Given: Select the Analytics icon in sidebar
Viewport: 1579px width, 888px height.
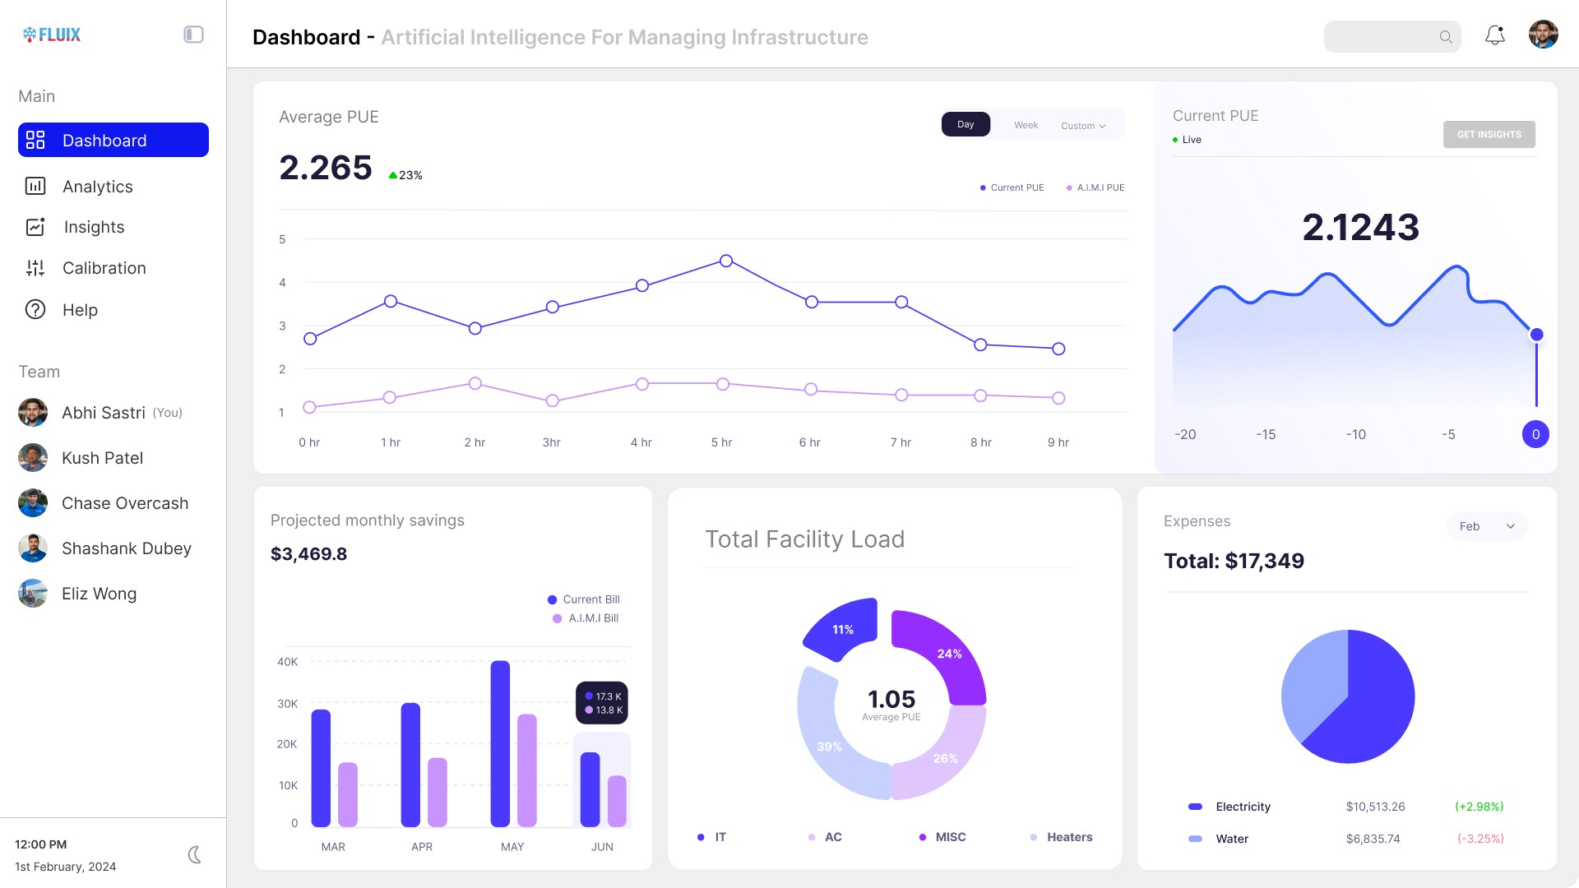Looking at the screenshot, I should coord(35,187).
